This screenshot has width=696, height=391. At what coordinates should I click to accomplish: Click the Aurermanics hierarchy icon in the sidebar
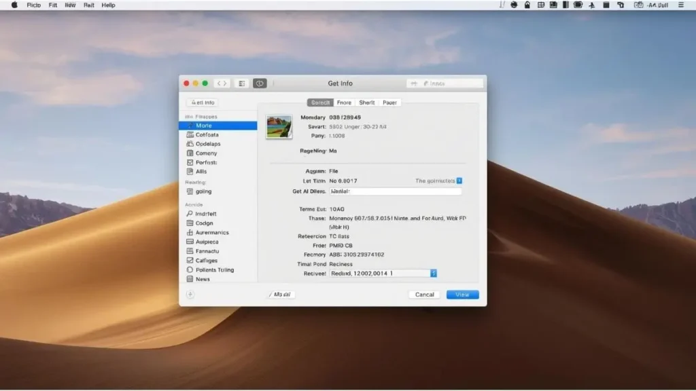[x=192, y=232]
